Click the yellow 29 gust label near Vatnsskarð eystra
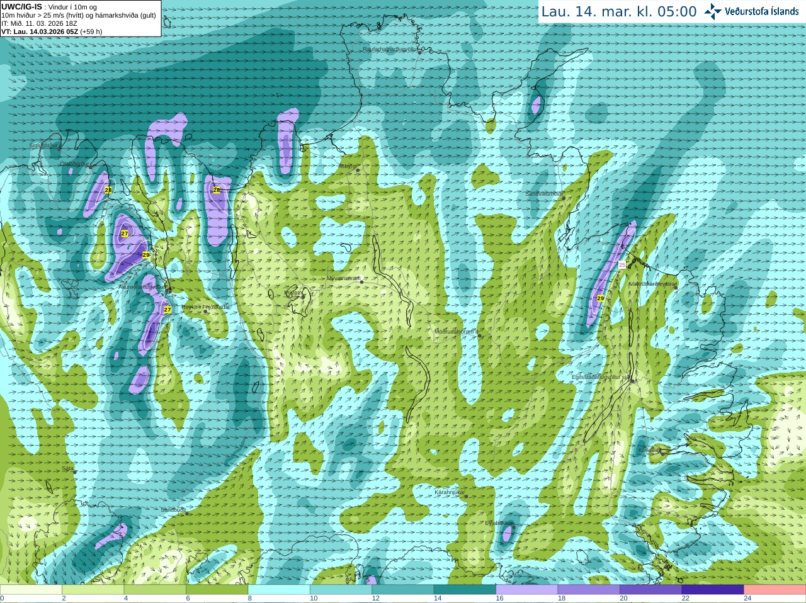The width and height of the screenshot is (806, 603). (x=601, y=298)
